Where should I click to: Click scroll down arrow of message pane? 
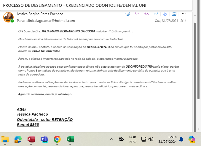point(198,129)
